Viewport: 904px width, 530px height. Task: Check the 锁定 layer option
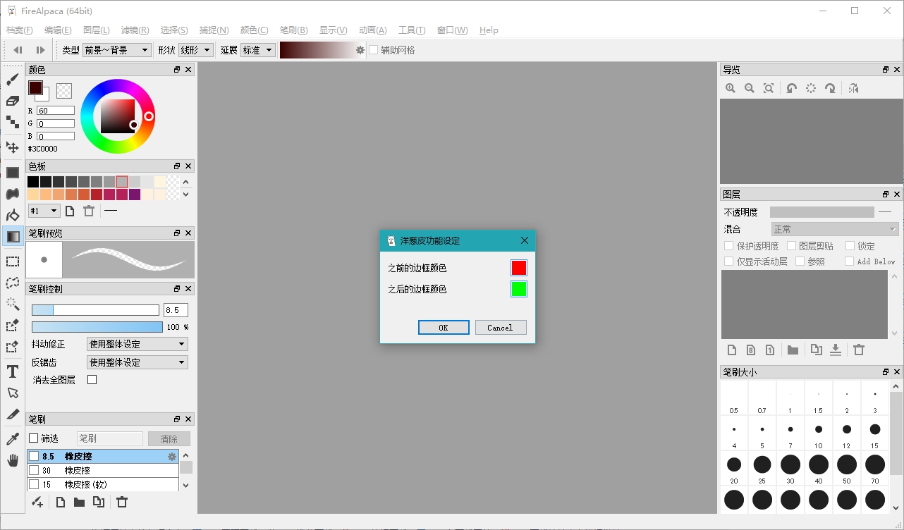click(x=849, y=246)
